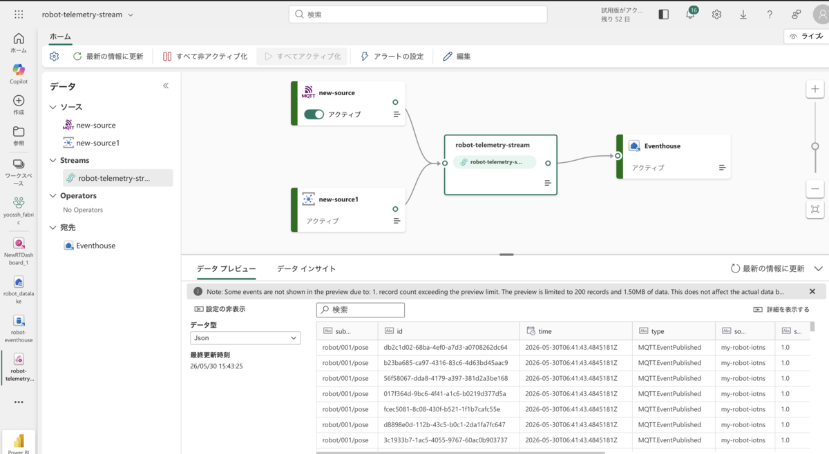
Task: Open help question mark icon
Action: point(770,14)
